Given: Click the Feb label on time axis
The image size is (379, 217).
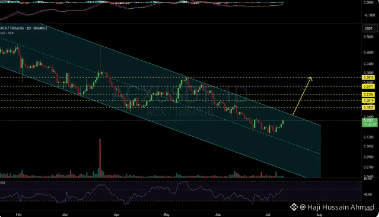Looking at the screenshot, I should tap(18, 215).
